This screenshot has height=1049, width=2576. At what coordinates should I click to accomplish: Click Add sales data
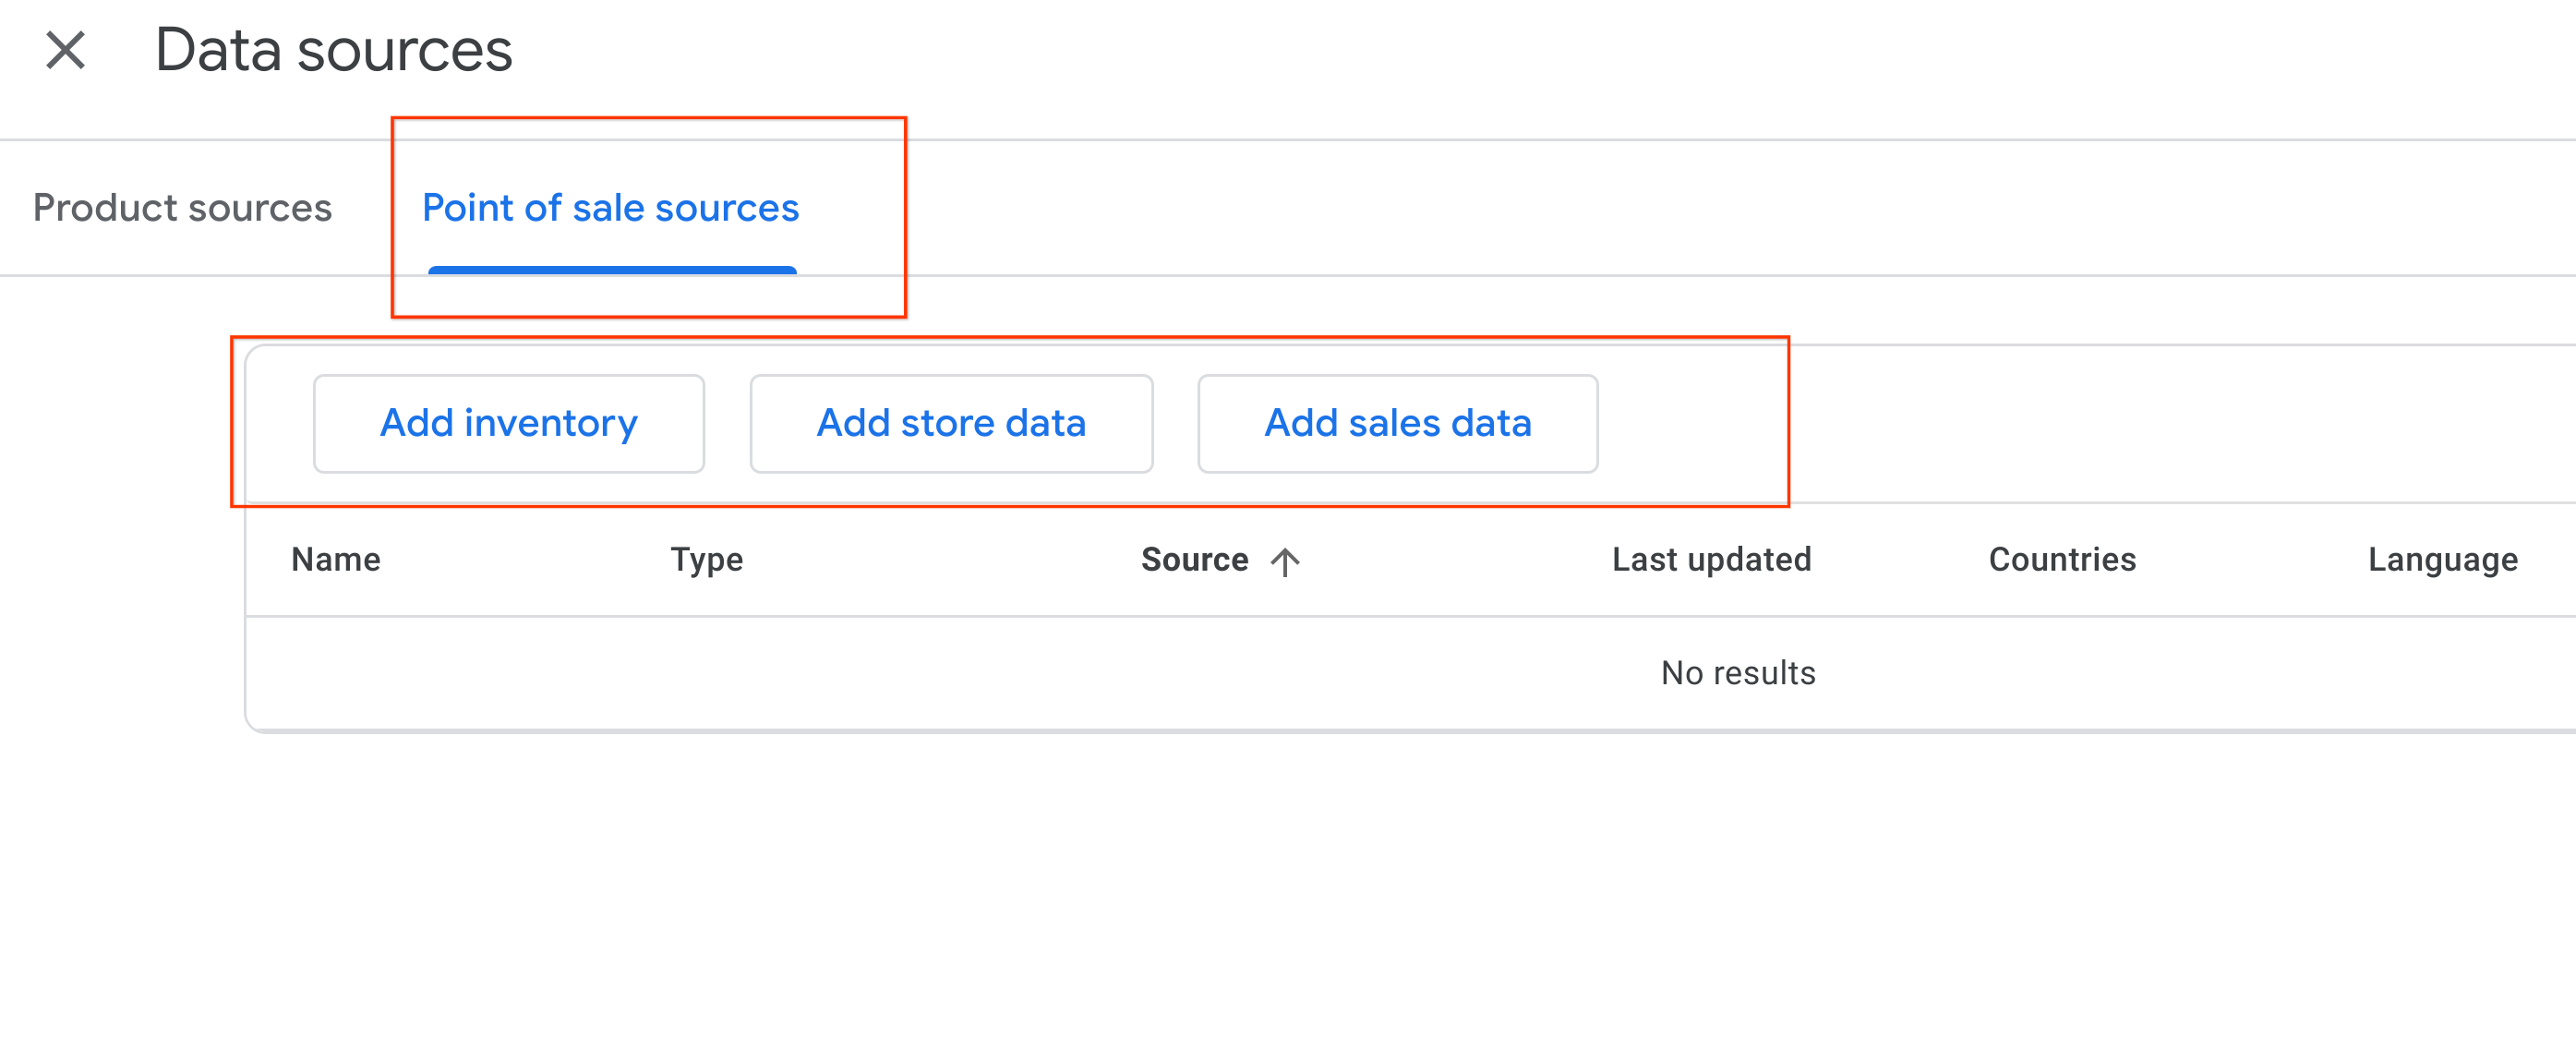[1397, 423]
